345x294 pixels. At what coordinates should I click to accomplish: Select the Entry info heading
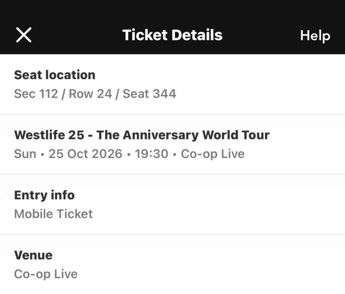44,195
